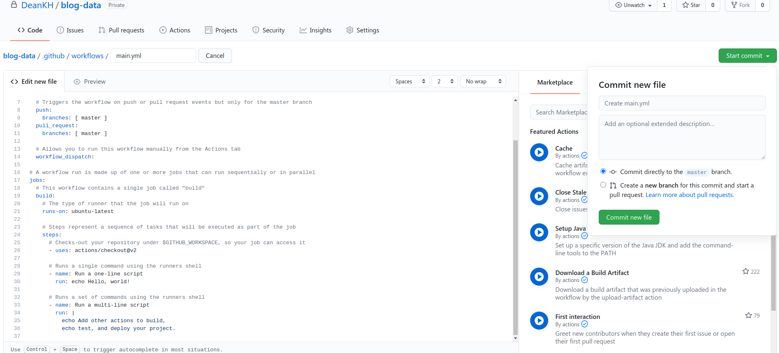Click the editor vertical scrollbar
This screenshot has width=779, height=353.
pyautogui.click(x=515, y=238)
